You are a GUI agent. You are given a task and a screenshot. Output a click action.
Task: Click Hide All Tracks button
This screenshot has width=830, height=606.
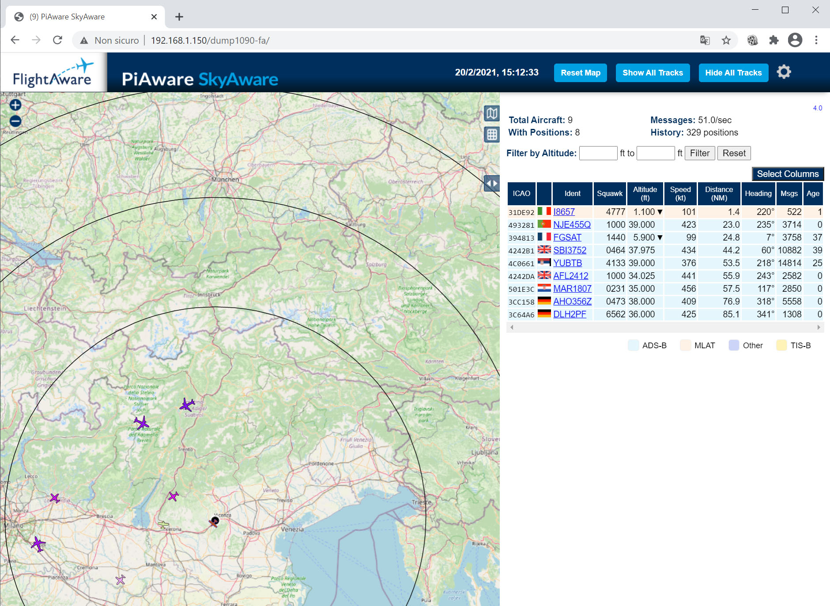click(x=733, y=73)
